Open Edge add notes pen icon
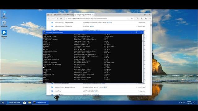The width and height of the screenshot is (198, 111). click(142, 18)
